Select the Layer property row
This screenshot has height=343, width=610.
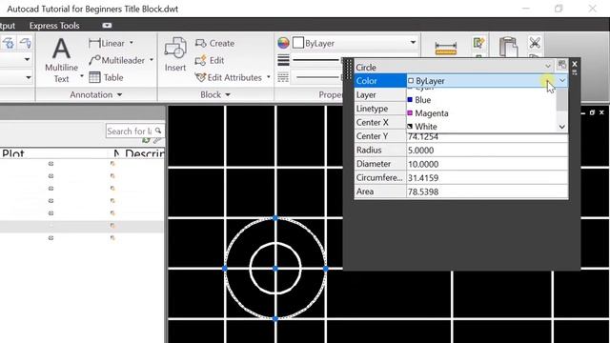[380, 95]
